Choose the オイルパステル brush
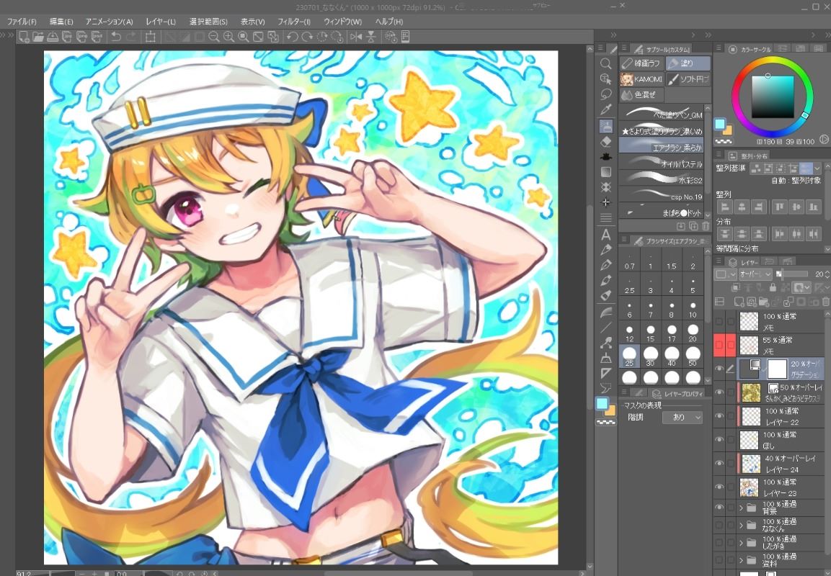This screenshot has width=831, height=576. (x=663, y=164)
